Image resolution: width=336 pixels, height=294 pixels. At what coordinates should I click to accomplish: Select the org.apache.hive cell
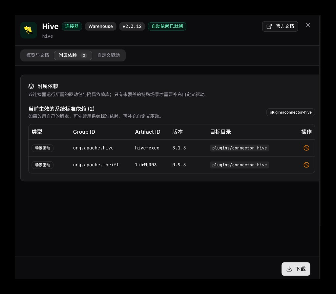[x=93, y=148]
